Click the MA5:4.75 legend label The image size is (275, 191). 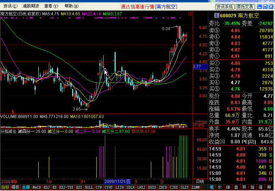click(x=50, y=14)
